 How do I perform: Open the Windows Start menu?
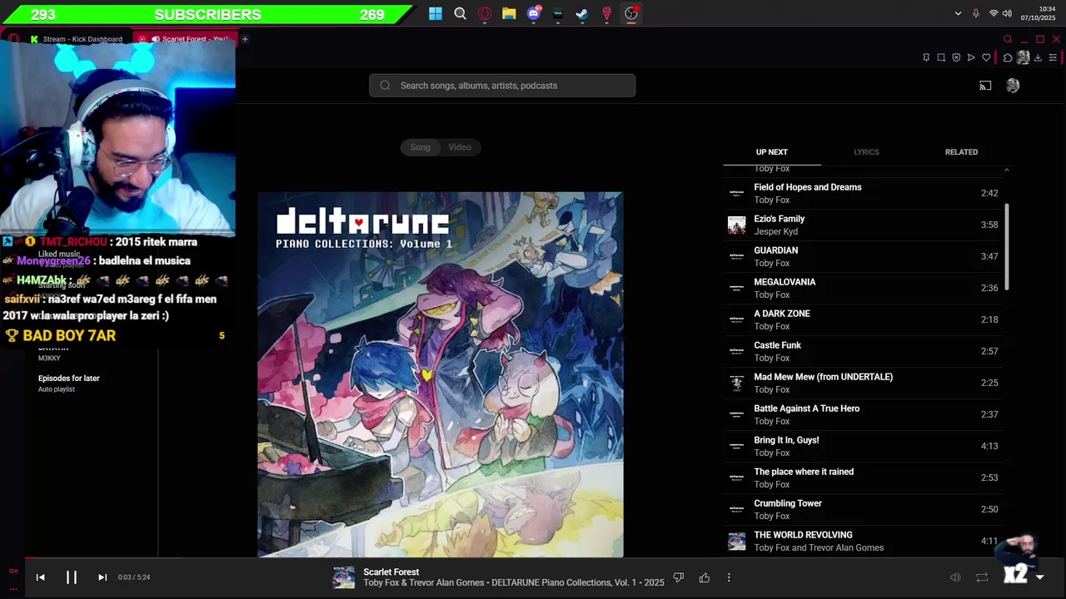[x=436, y=13]
